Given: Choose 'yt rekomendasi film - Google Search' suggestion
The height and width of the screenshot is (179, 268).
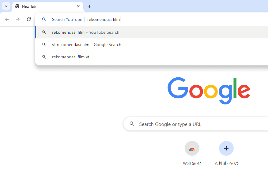Looking at the screenshot, I should 151,45.
